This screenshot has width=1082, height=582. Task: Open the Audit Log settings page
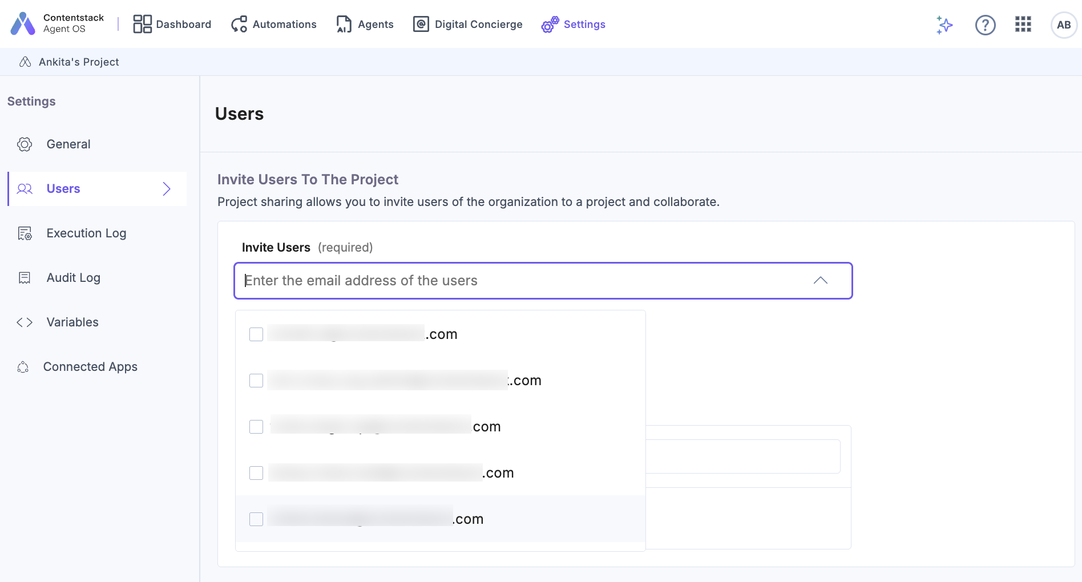[73, 278]
